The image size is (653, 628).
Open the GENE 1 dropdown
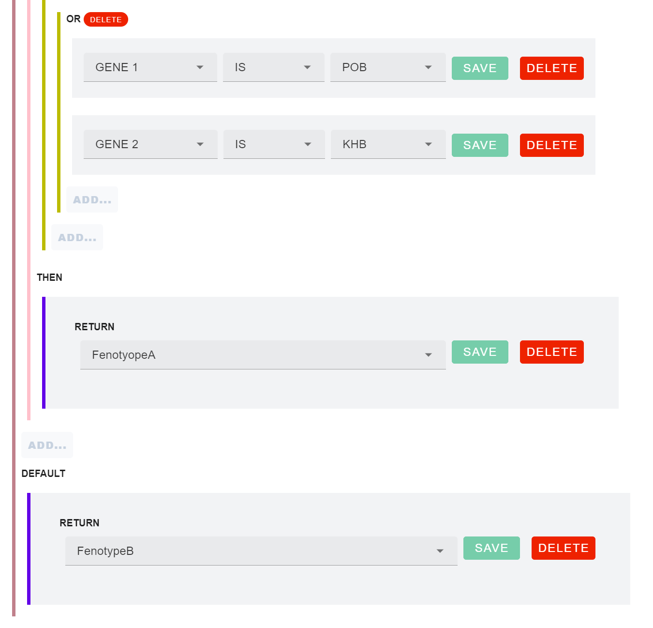(150, 67)
